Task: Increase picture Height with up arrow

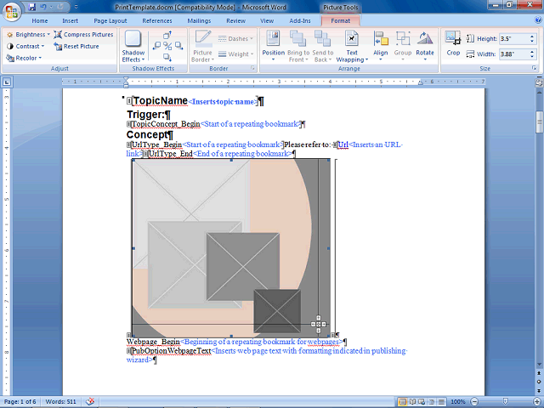Action: tap(532, 36)
